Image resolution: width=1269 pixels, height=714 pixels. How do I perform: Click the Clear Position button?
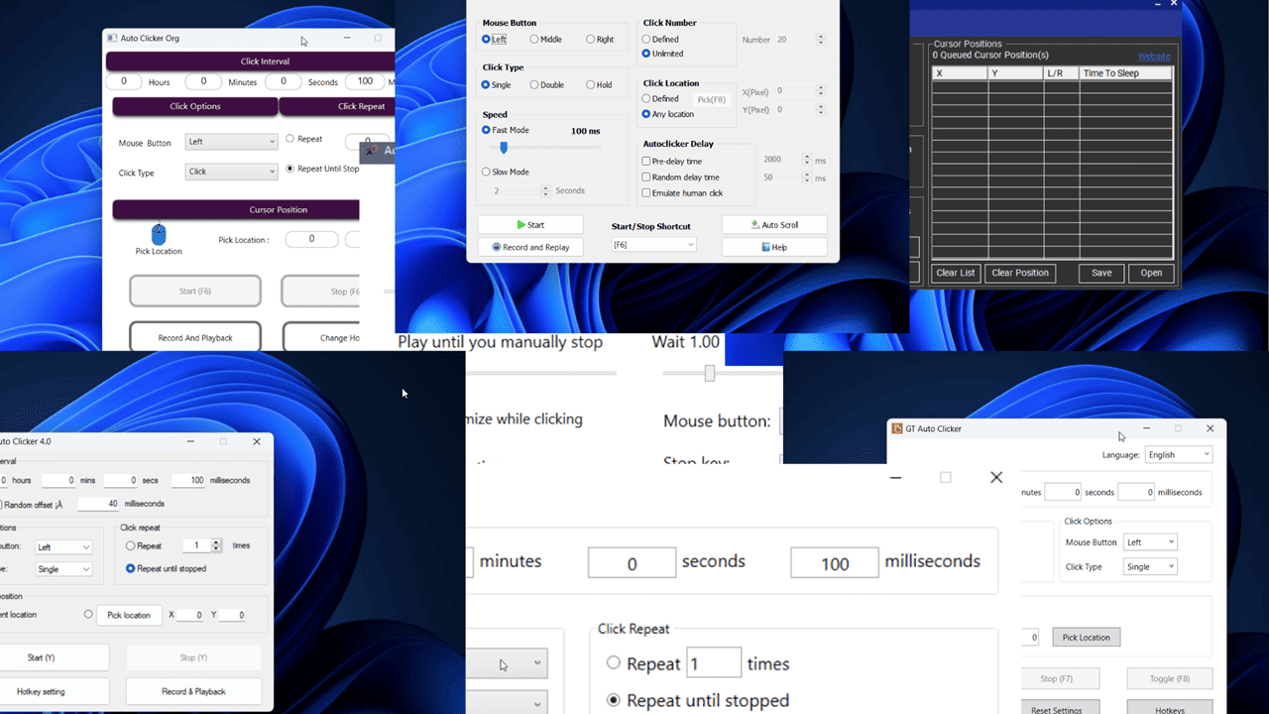[1020, 273]
